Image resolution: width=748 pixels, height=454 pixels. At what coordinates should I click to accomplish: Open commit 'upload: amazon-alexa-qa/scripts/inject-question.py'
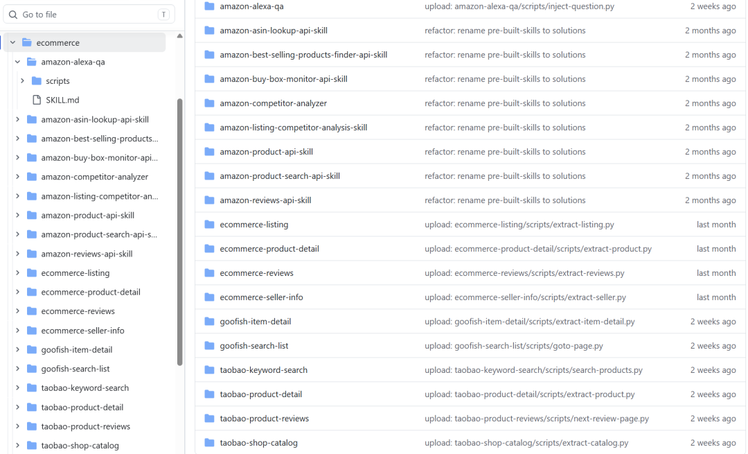[x=519, y=6]
